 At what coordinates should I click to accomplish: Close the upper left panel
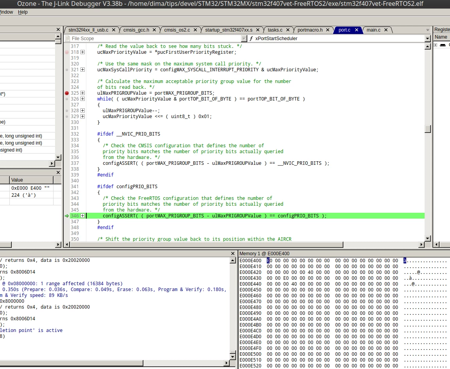click(x=58, y=30)
